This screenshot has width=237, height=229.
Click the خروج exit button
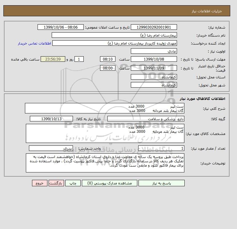click(40, 183)
